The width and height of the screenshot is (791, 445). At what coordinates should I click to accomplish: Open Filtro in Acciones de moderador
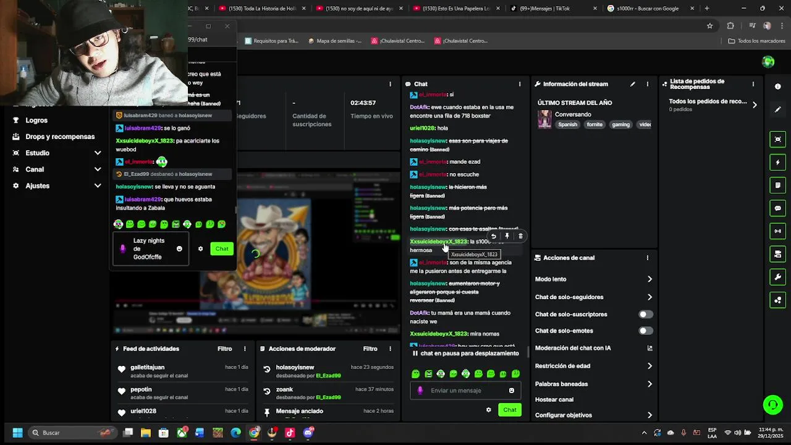pyautogui.click(x=370, y=349)
